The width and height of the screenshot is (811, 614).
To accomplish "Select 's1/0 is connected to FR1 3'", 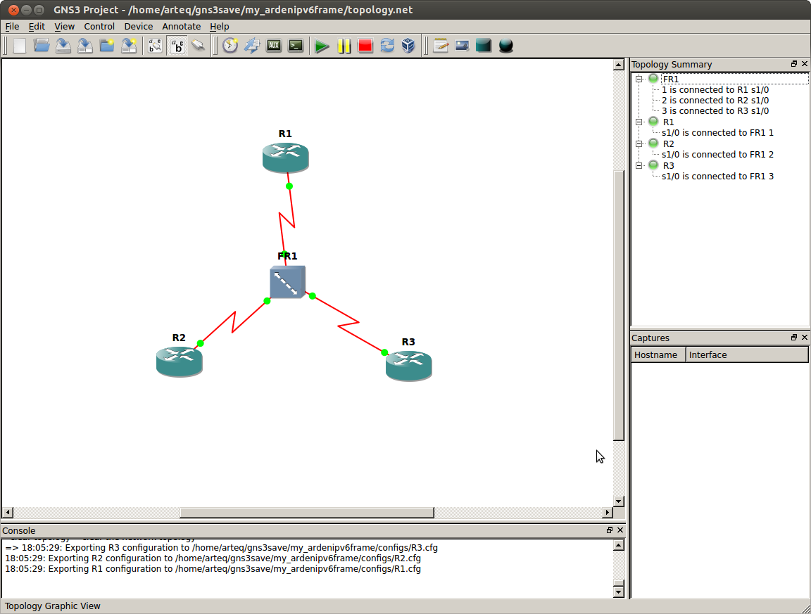I will (718, 177).
